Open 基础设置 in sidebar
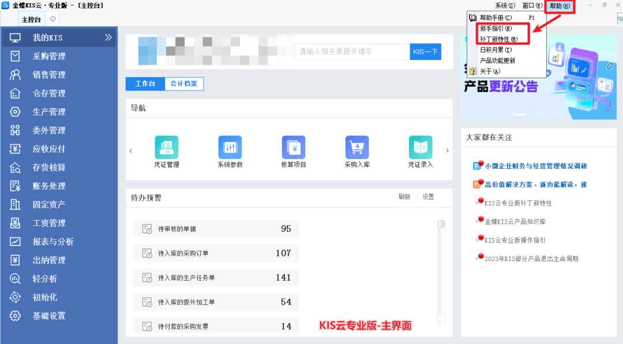Image resolution: width=623 pixels, height=344 pixels. [49, 316]
